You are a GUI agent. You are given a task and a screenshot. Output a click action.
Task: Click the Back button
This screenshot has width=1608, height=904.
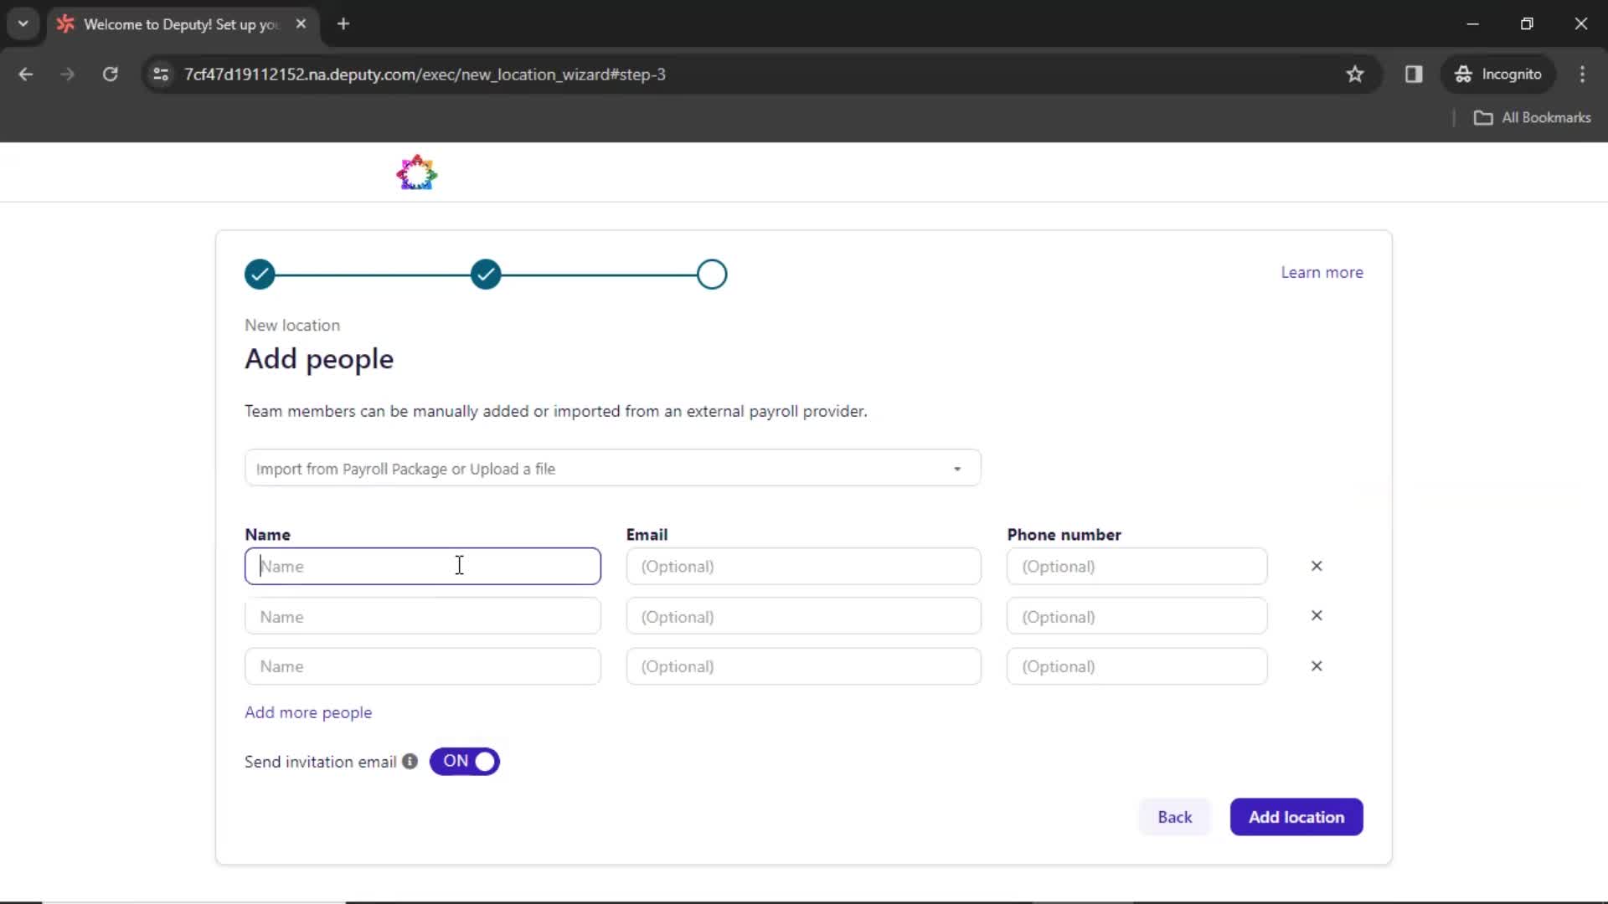click(1175, 817)
